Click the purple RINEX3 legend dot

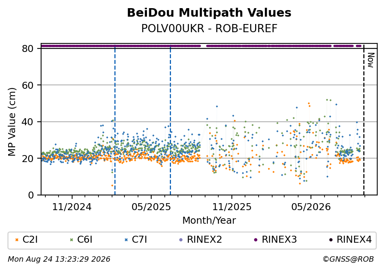[x=256, y=240]
